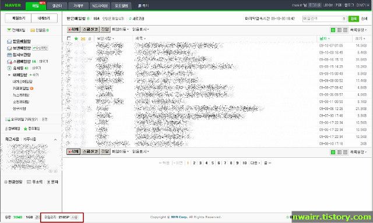The image size is (373, 223).
Task: Open the 뉴스레터함 folder
Action: click(21, 95)
